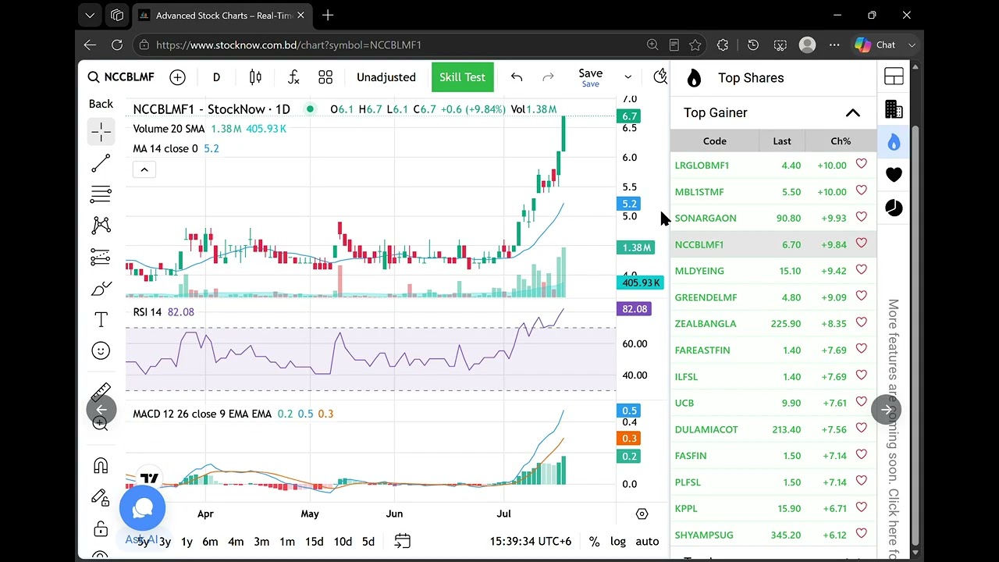Toggle percent scale
999x562 pixels.
[x=594, y=542]
